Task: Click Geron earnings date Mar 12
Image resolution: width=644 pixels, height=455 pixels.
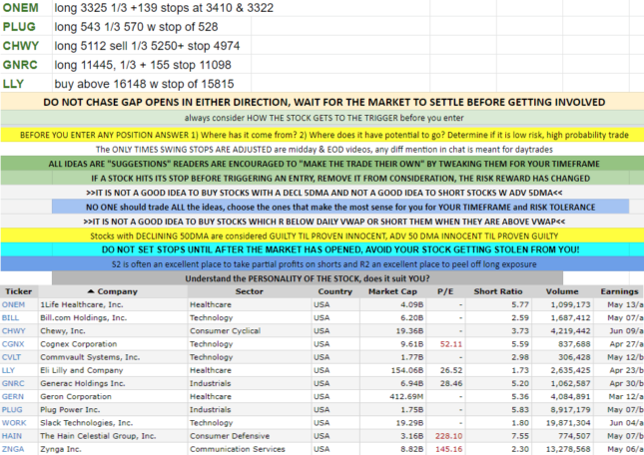Action: pos(625,396)
